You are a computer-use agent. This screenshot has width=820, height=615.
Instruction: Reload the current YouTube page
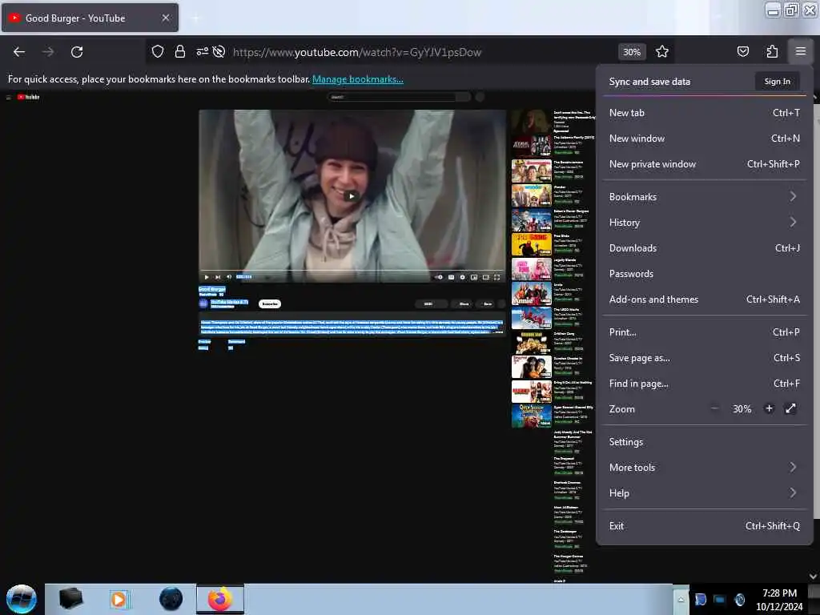pyautogui.click(x=77, y=52)
